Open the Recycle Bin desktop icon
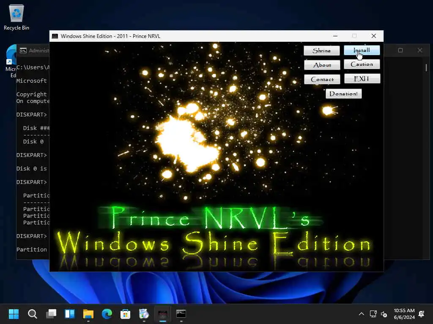 point(16,17)
